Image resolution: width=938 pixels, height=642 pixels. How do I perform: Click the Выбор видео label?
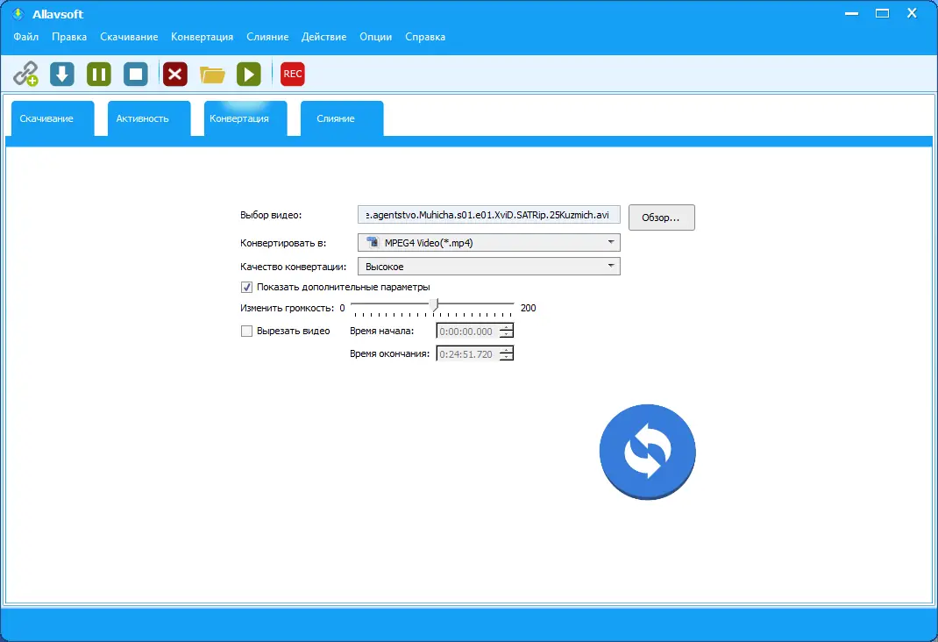pyautogui.click(x=271, y=215)
